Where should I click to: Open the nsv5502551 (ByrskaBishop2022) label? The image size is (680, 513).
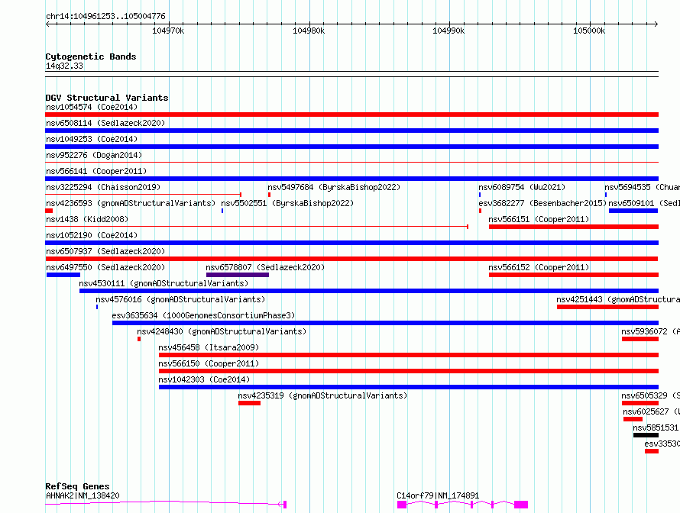(x=287, y=203)
